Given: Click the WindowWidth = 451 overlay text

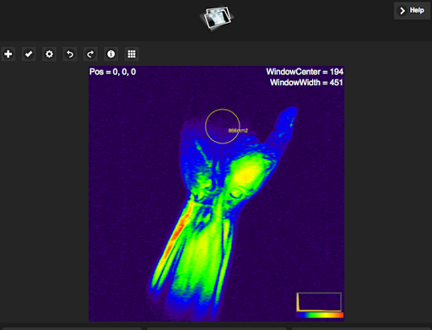Looking at the screenshot, I should pyautogui.click(x=306, y=83).
